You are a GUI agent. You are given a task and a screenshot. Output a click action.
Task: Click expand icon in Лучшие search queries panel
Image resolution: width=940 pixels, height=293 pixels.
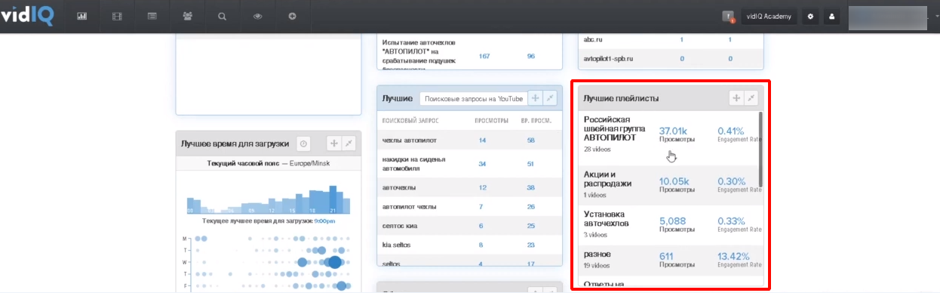pyautogui.click(x=551, y=98)
